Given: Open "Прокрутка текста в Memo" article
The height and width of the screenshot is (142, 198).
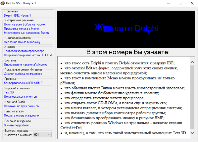Looking at the screenshot, I should pos(21,29).
